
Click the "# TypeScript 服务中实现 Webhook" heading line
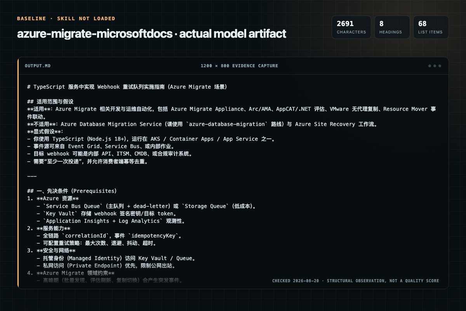127,87
